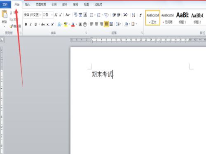
Task: Grow font size with the large A button
Action: pos(56,15)
